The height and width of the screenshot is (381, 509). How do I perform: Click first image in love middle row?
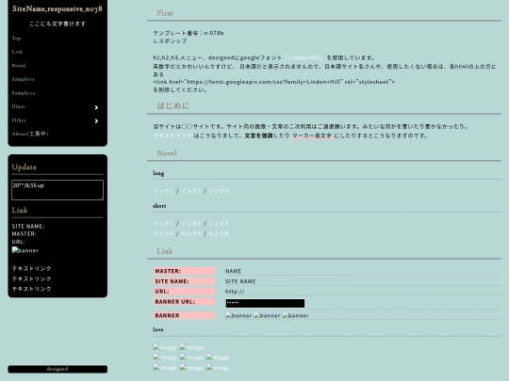tap(165, 357)
